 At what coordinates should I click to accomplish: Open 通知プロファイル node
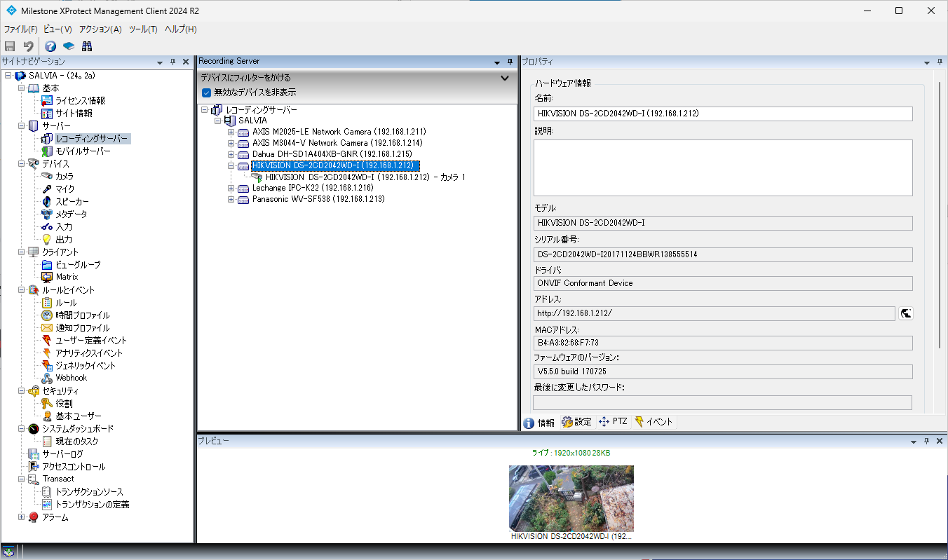(83, 328)
